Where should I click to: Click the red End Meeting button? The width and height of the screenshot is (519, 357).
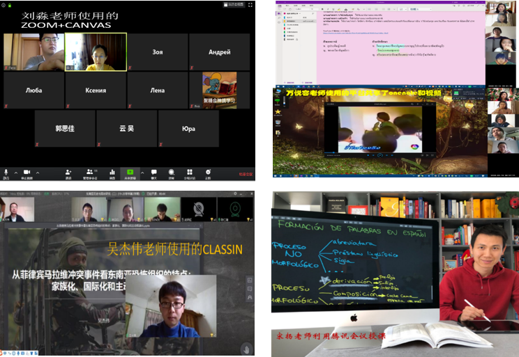click(x=245, y=174)
